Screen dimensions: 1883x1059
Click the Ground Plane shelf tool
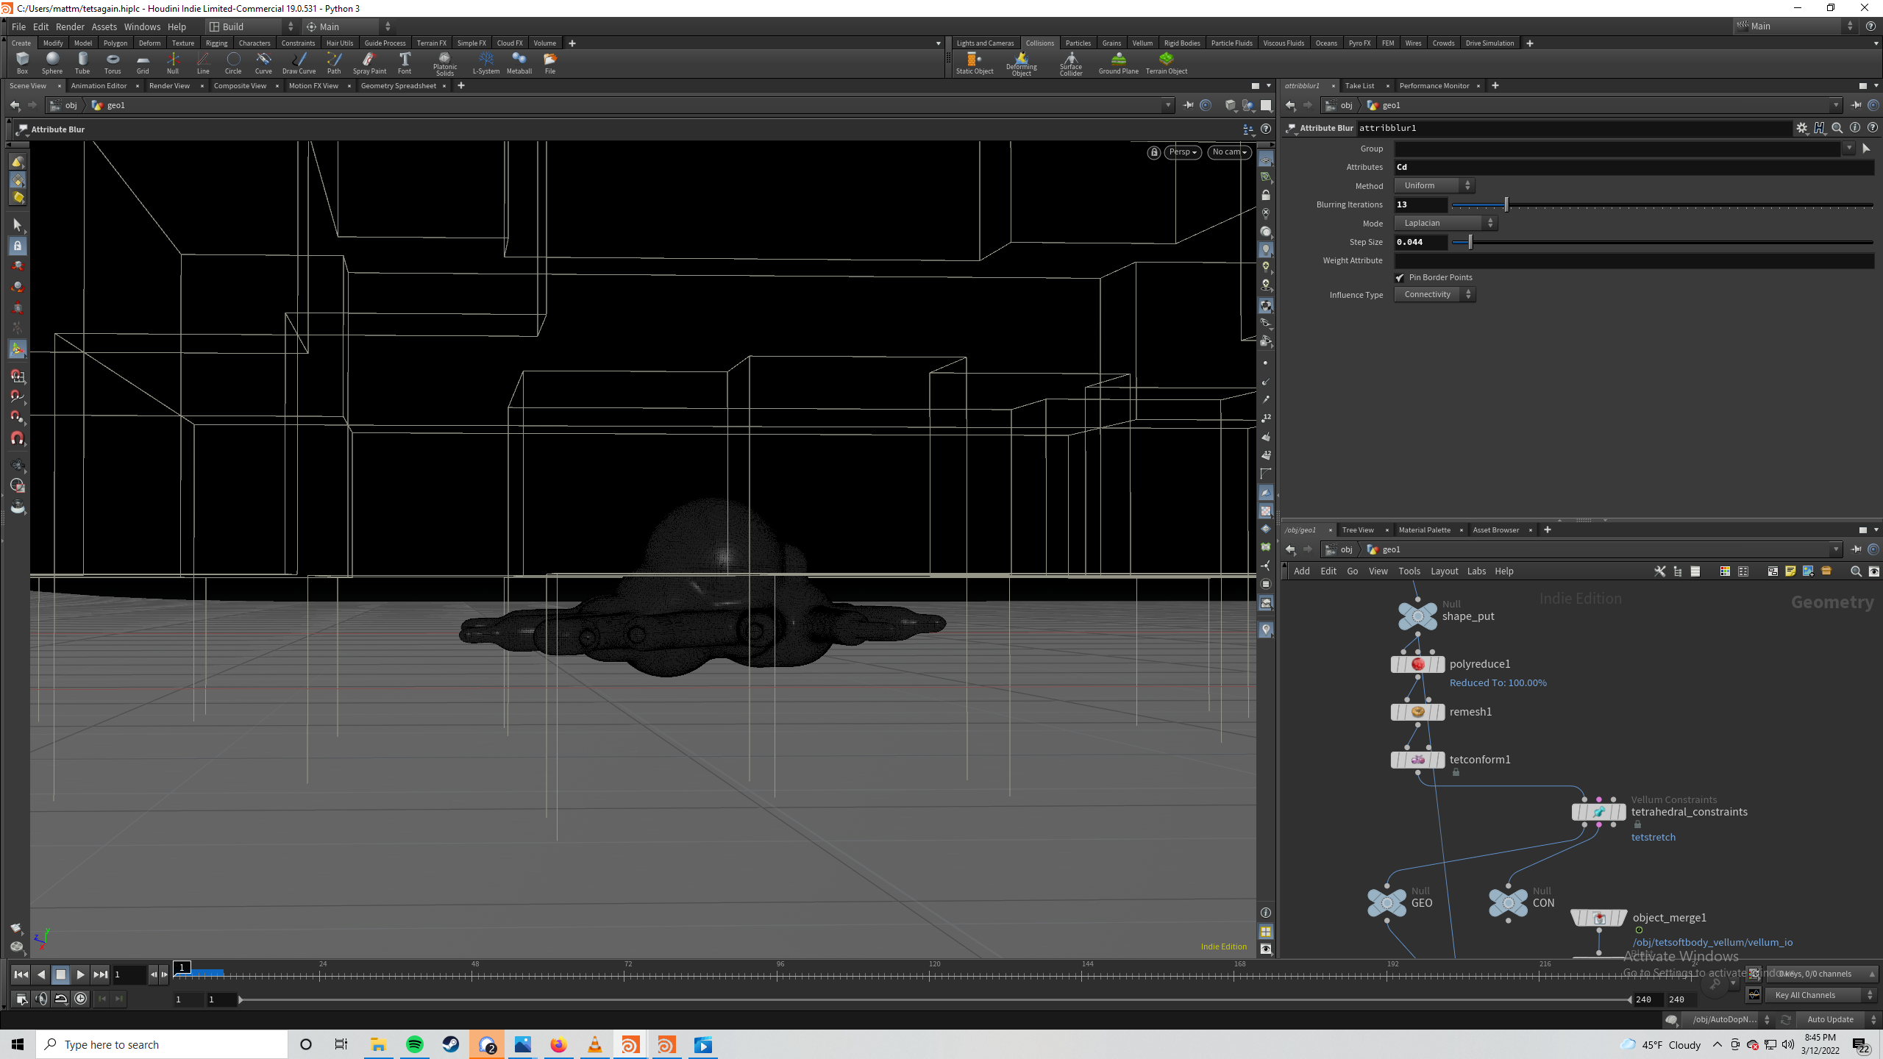click(1118, 63)
